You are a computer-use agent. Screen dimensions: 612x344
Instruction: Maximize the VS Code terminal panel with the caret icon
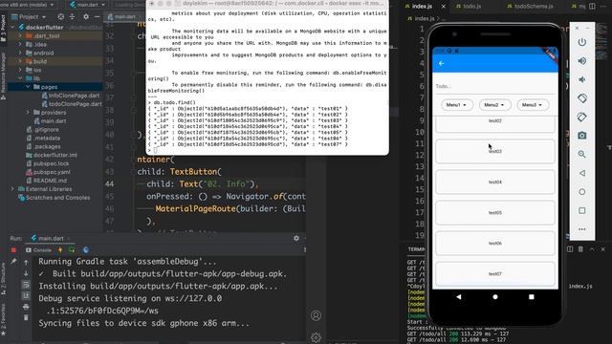(592, 248)
